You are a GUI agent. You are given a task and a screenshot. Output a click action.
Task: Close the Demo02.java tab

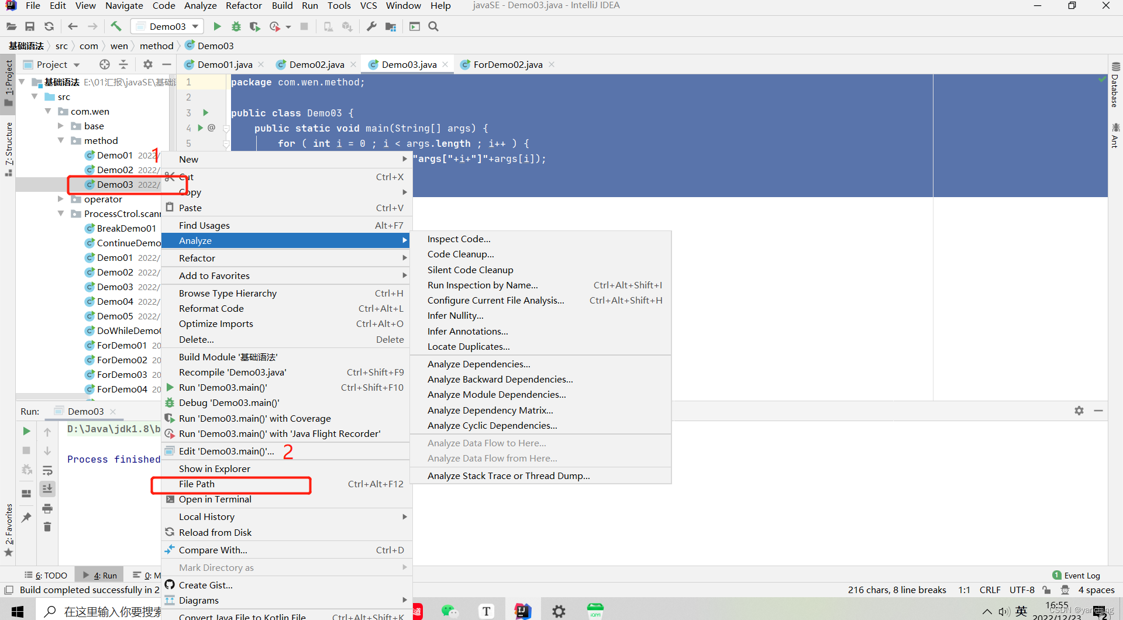click(353, 64)
